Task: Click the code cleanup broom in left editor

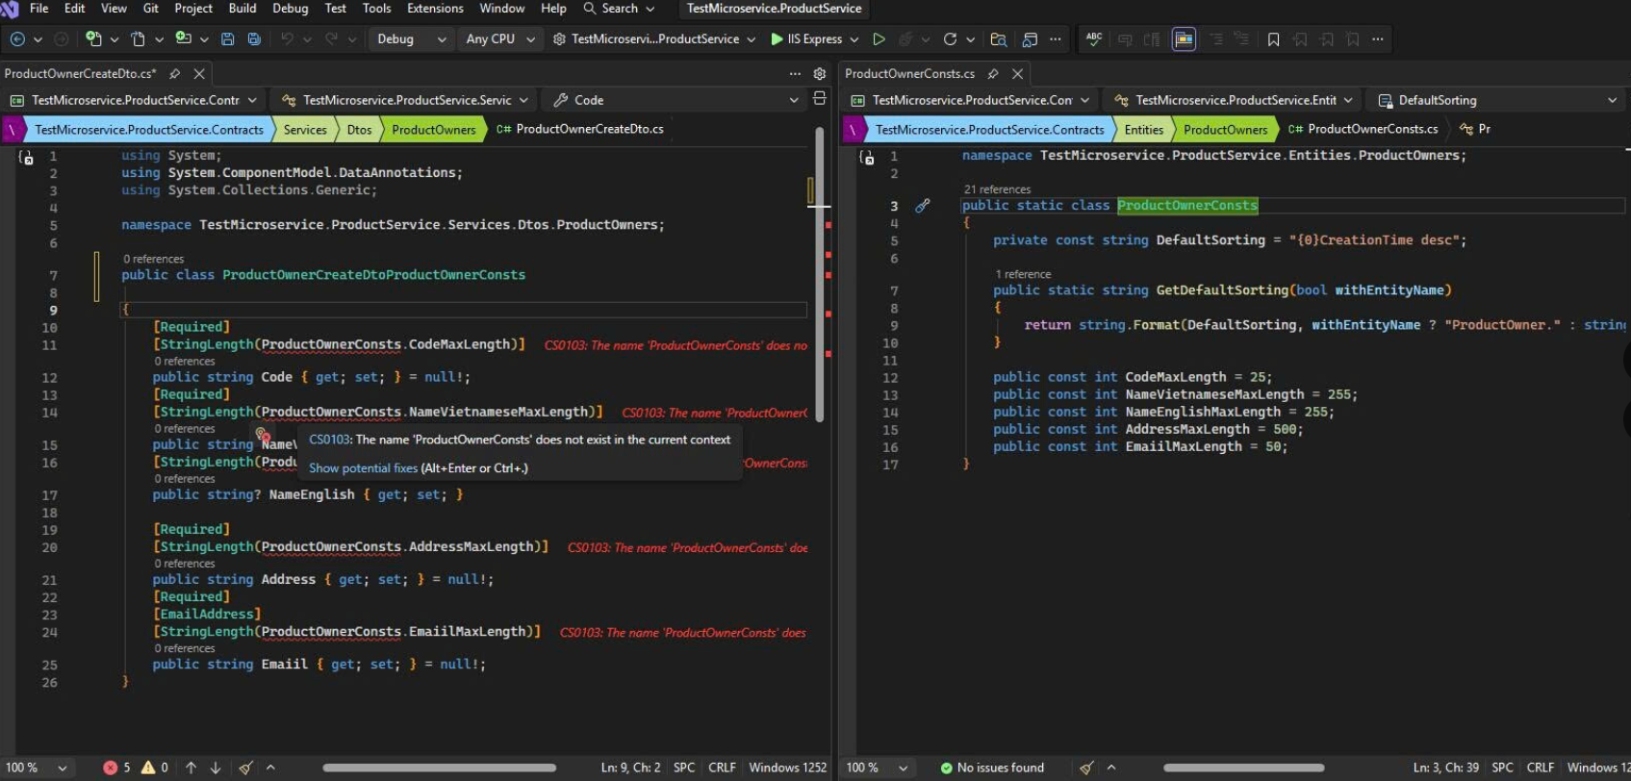Action: tap(246, 768)
